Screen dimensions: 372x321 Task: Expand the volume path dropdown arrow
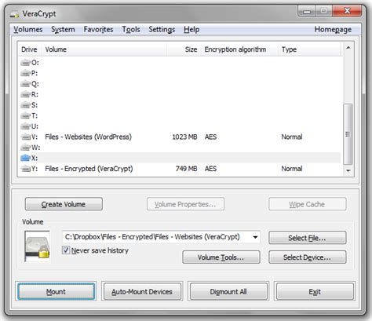point(255,237)
